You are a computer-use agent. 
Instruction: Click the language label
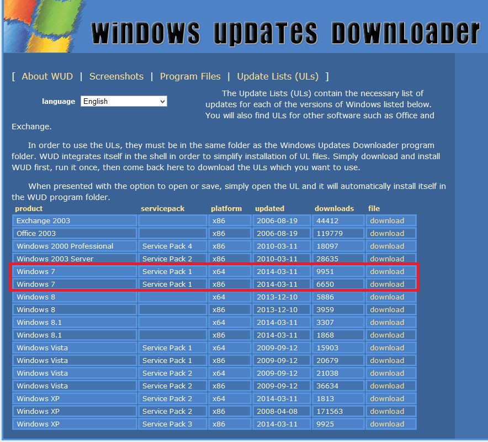click(x=59, y=102)
